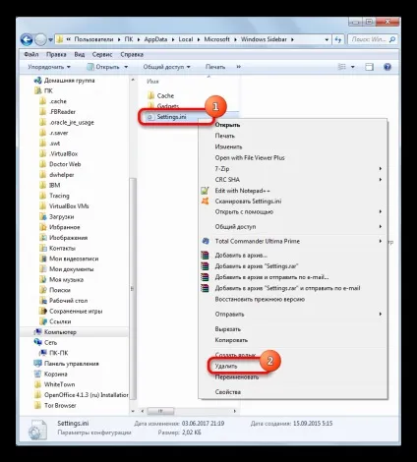Choose Печать in context menu
417x462 pixels.
[225, 136]
